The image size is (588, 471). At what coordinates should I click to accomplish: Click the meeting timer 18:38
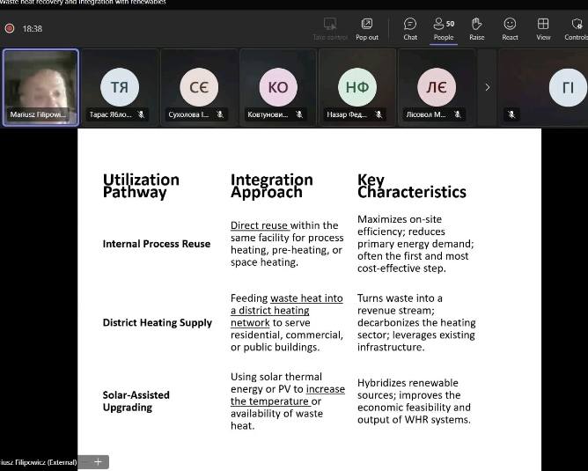point(33,28)
